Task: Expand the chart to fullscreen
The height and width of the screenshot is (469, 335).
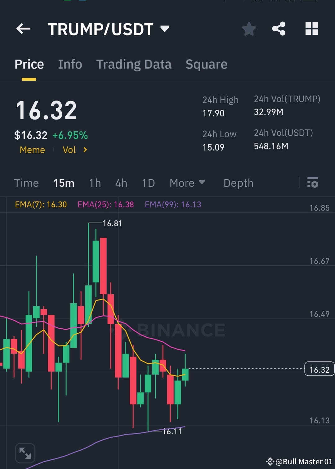Action: tap(25, 453)
